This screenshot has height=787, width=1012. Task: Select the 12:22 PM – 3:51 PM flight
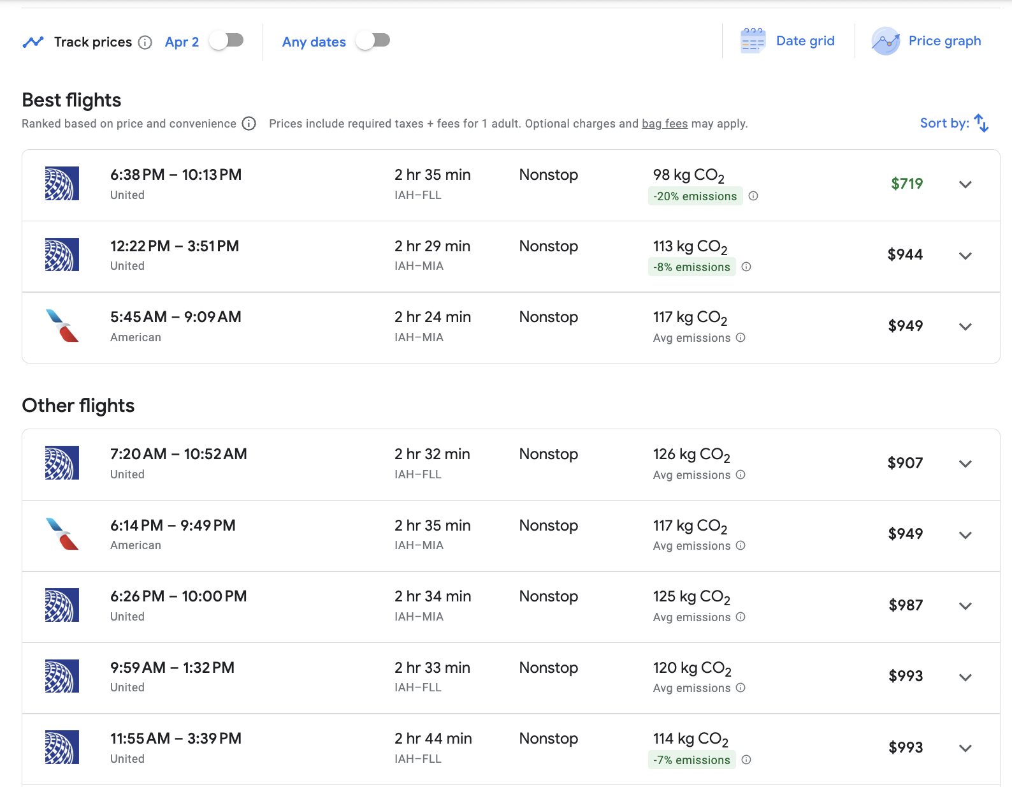511,256
